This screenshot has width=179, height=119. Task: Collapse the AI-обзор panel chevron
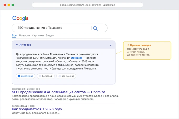111,45
